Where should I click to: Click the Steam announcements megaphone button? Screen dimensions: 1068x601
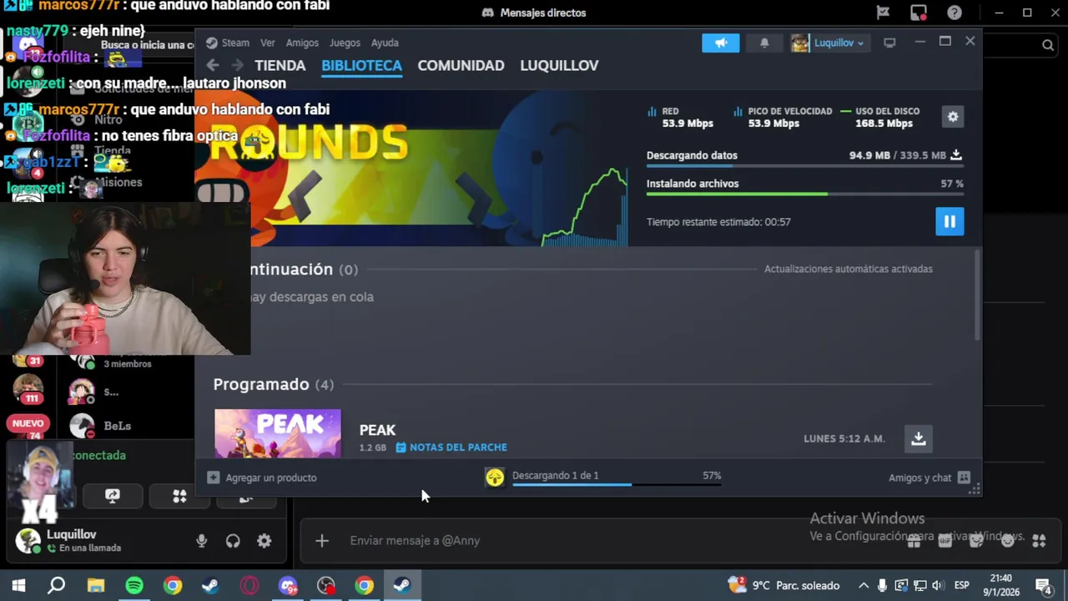(721, 43)
